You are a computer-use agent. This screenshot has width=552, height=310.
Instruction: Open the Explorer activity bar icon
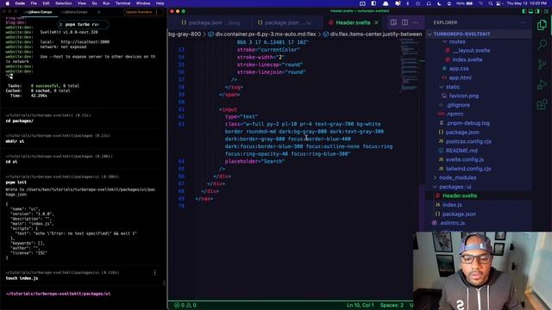click(x=542, y=25)
